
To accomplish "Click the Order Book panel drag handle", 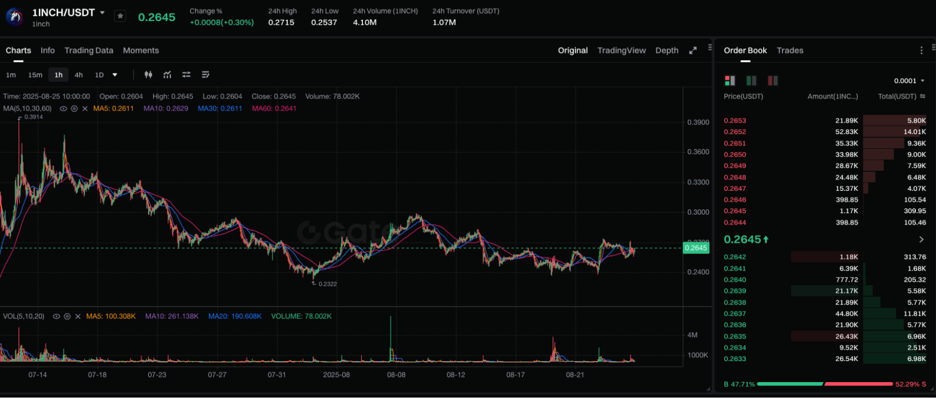I will pyautogui.click(x=933, y=47).
